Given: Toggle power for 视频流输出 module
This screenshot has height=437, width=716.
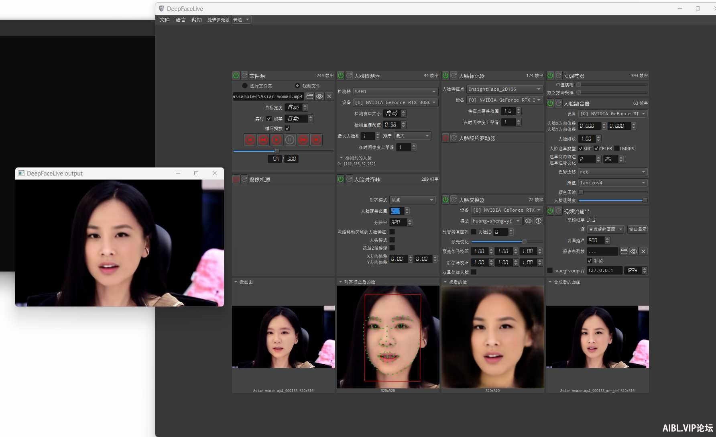Looking at the screenshot, I should (x=550, y=211).
